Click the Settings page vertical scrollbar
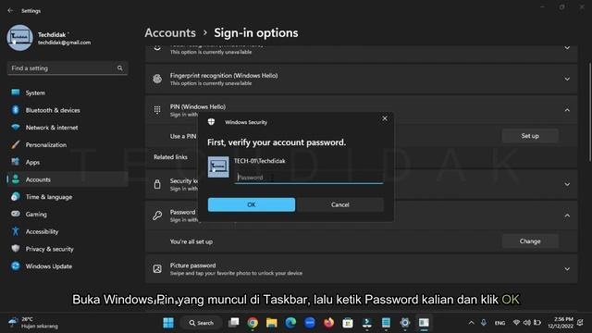Image resolution: width=592 pixels, height=333 pixels. point(590,113)
